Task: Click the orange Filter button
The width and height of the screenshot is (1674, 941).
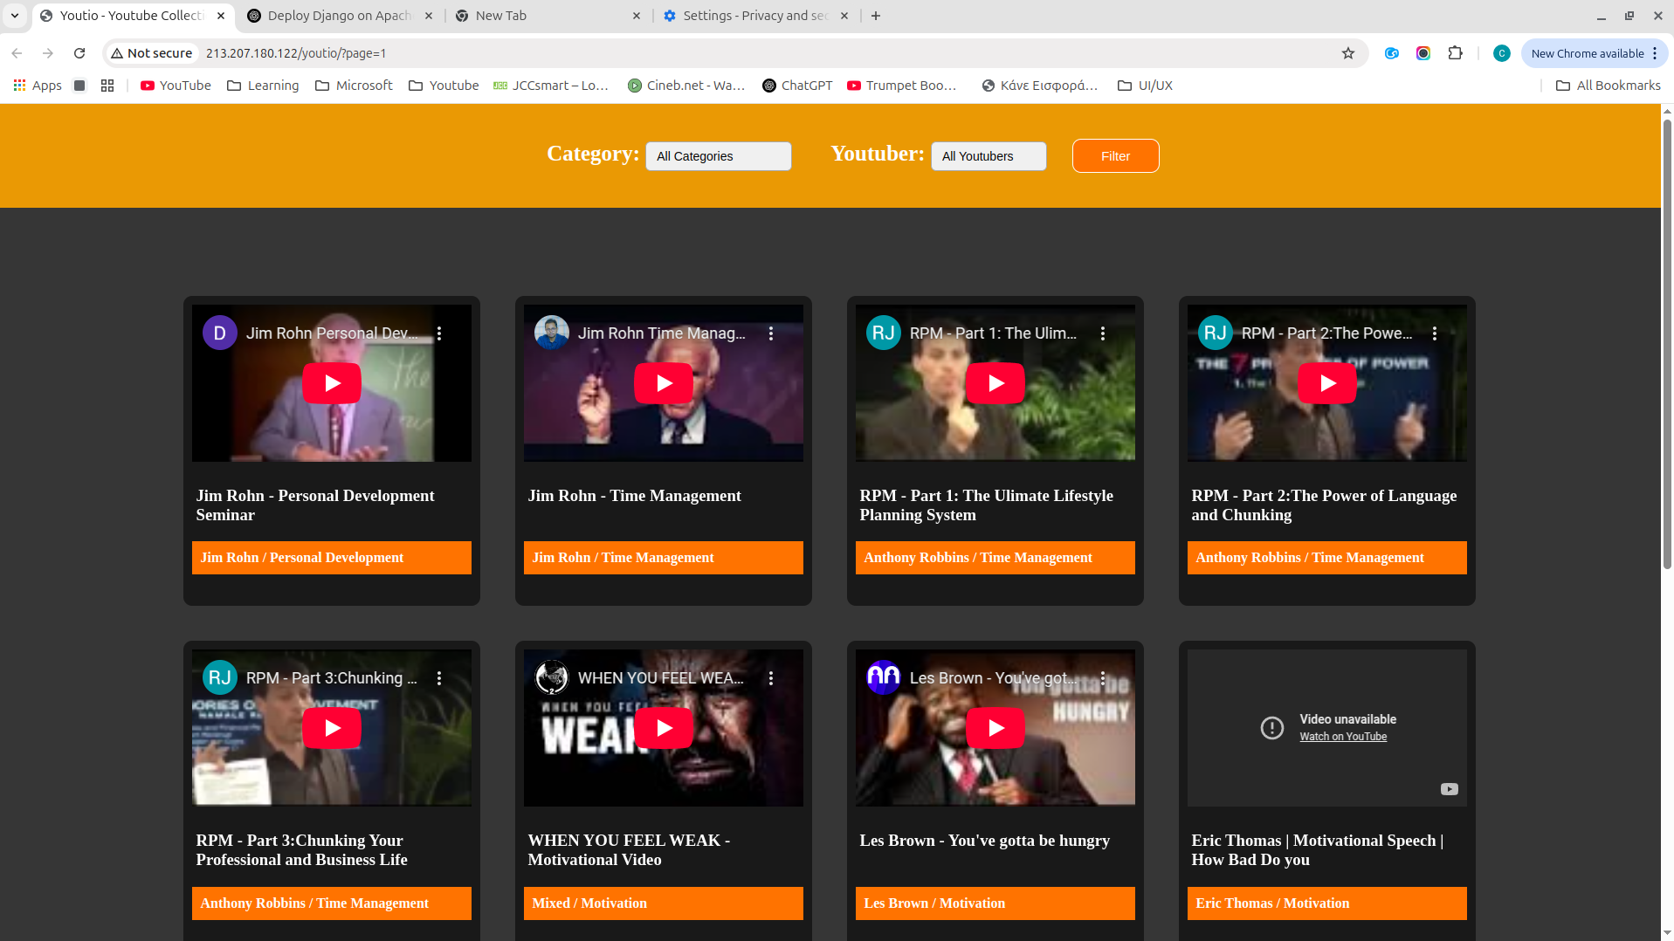Action: point(1115,156)
